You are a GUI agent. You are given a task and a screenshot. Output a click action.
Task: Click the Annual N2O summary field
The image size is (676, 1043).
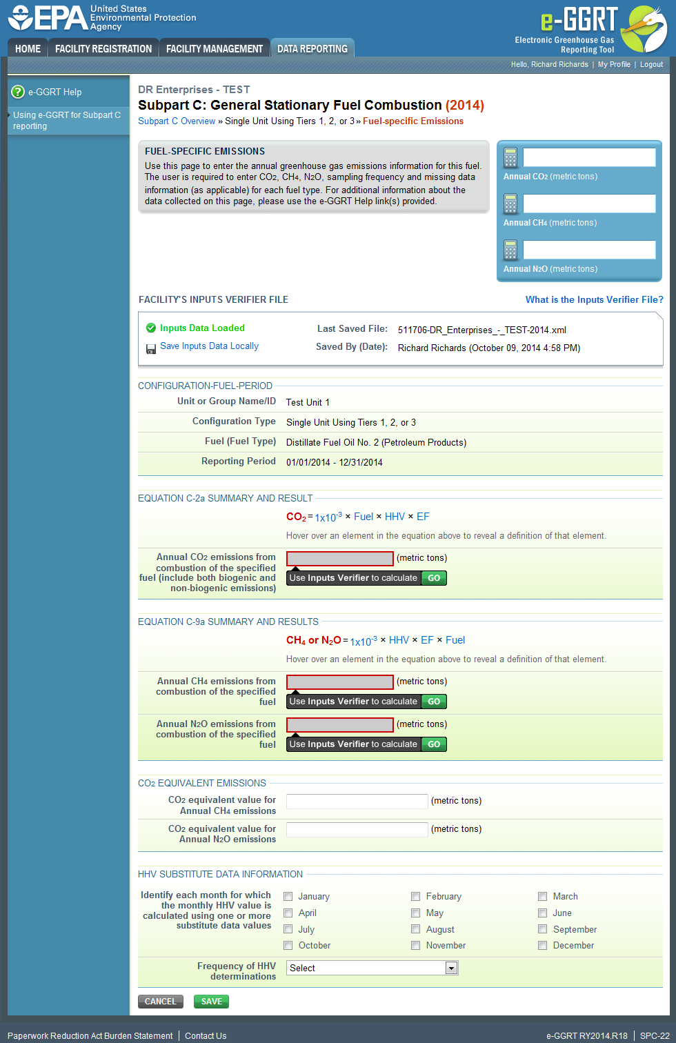click(589, 250)
